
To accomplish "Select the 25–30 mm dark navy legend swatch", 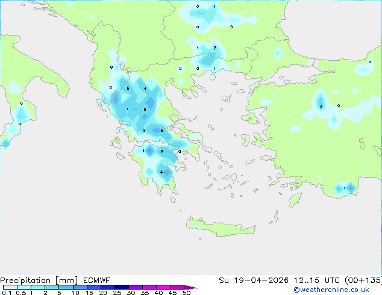I will point(122,287).
